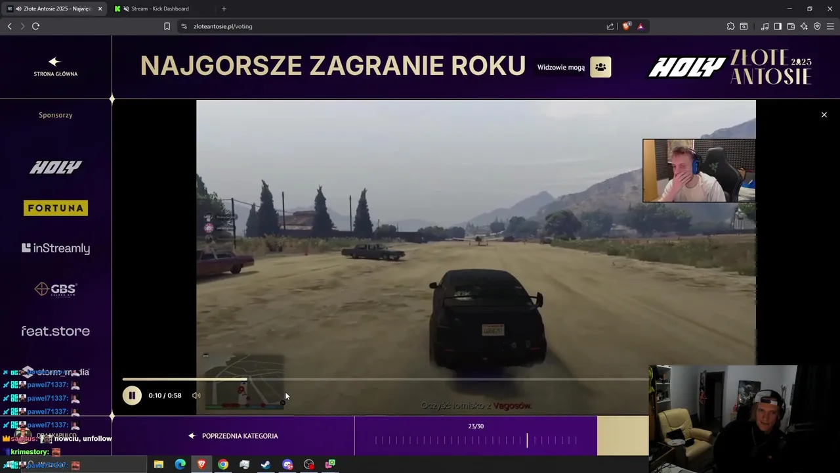The width and height of the screenshot is (840, 473).
Task: Click the 'Najgorsze Zagranie Roku' title
Action: click(x=333, y=66)
